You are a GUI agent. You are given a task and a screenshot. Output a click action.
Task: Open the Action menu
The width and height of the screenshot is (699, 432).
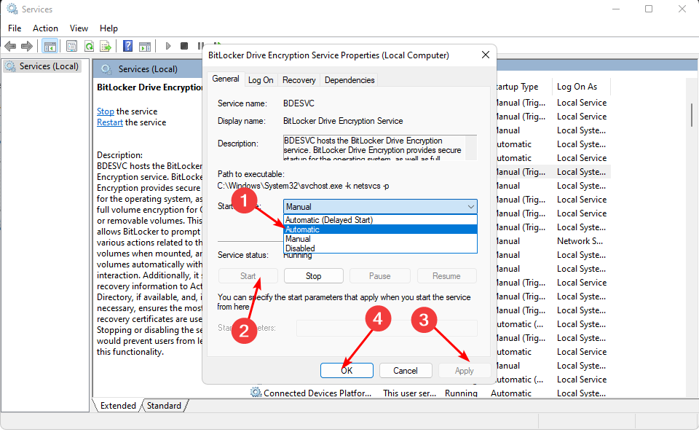[45, 28]
